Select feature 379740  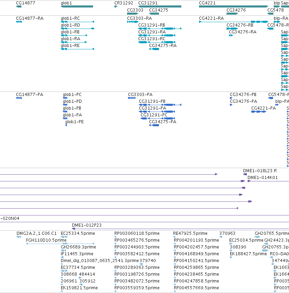pos(148,260)
